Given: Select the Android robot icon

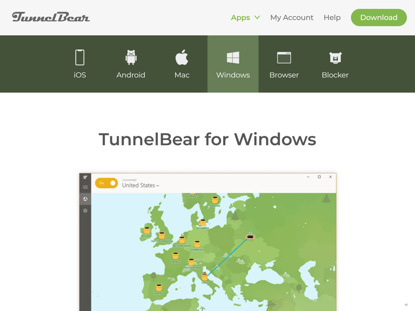Looking at the screenshot, I should pyautogui.click(x=131, y=57).
